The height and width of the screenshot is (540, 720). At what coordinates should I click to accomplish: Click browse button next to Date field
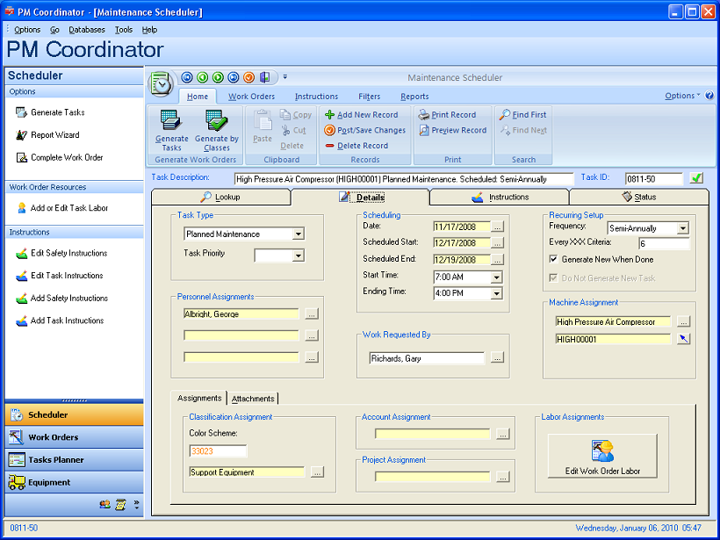pyautogui.click(x=497, y=227)
